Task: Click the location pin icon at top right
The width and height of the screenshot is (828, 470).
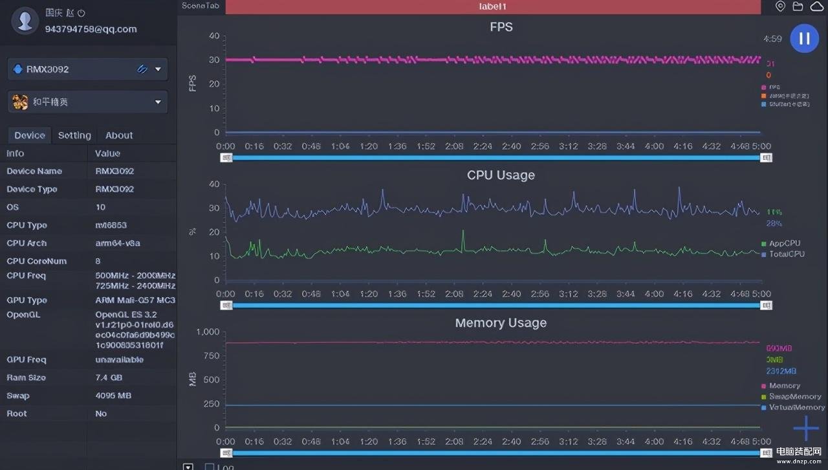Action: 781,6
